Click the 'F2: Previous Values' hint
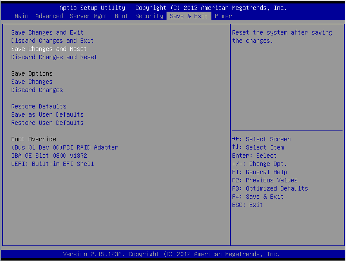Screen dimensions: 346x261 coord(265,180)
